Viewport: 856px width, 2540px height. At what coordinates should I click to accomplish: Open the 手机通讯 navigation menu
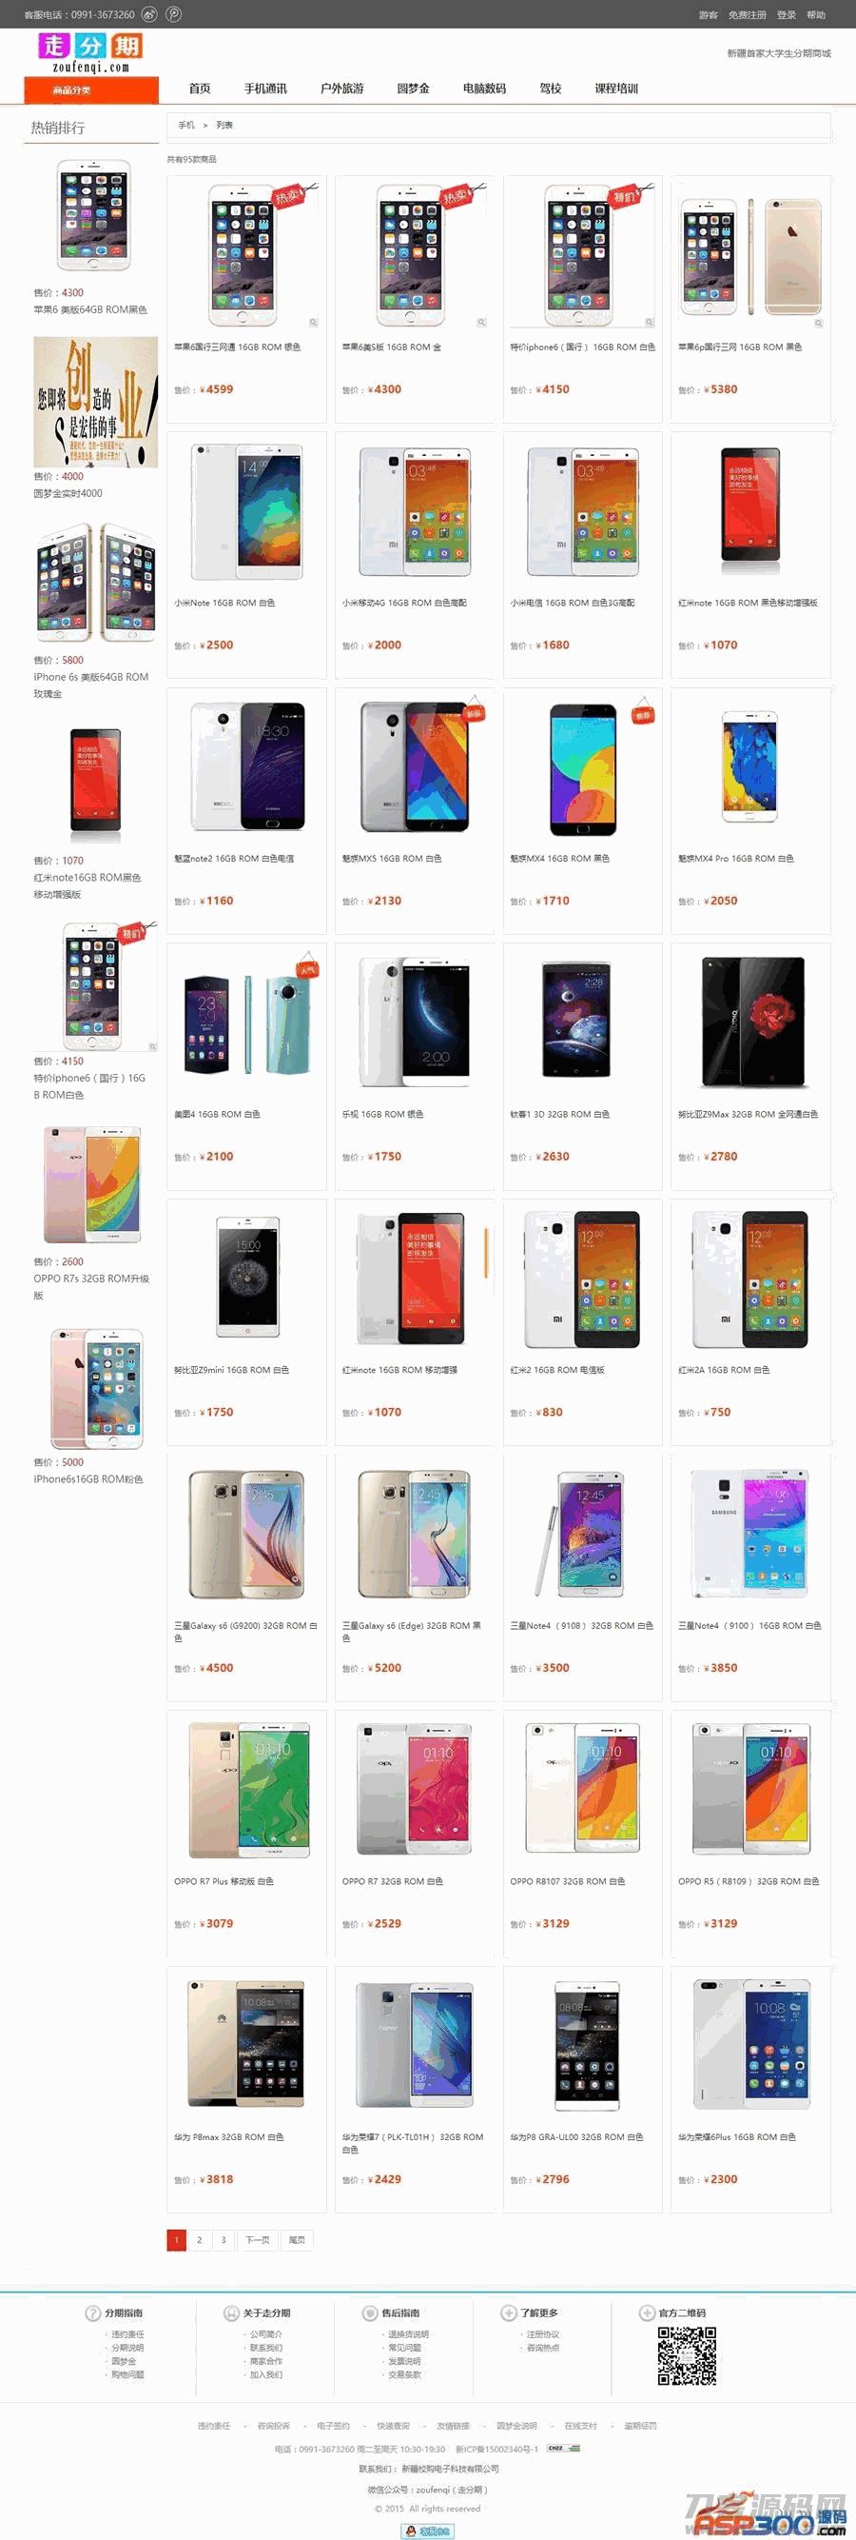click(265, 88)
